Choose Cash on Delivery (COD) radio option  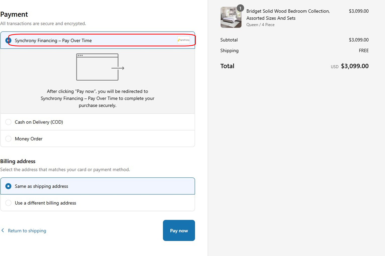tap(8, 122)
